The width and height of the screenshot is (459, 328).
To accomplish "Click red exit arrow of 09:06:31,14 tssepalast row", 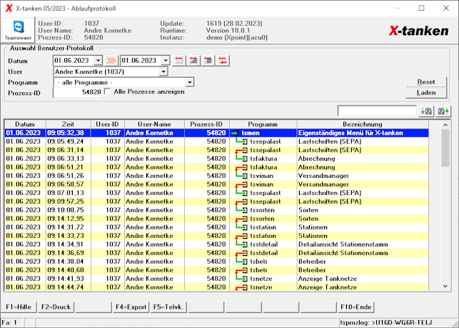I will (x=241, y=150).
